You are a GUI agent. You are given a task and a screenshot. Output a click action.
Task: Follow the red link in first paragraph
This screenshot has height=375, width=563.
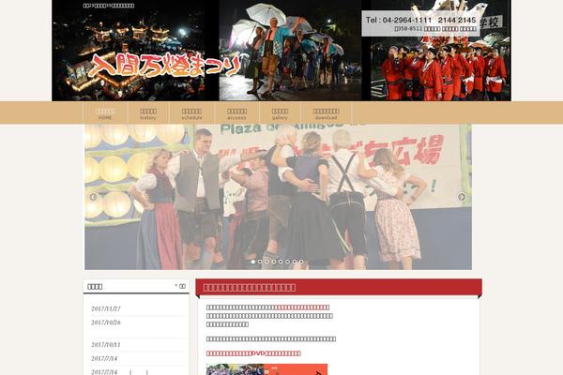pos(299,307)
